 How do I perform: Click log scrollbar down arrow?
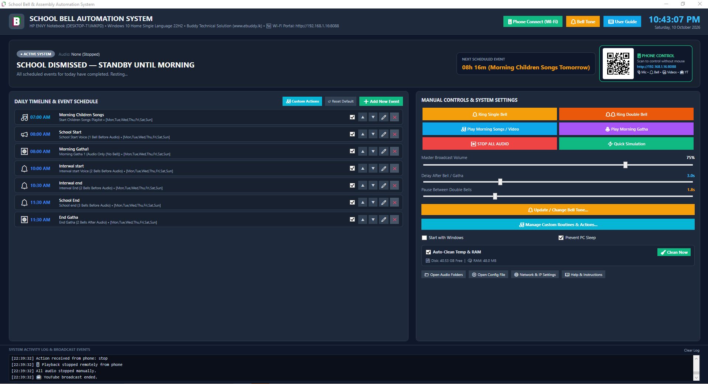point(696,377)
